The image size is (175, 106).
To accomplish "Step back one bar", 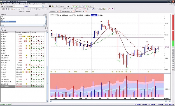I will pyautogui.click(x=67, y=9).
